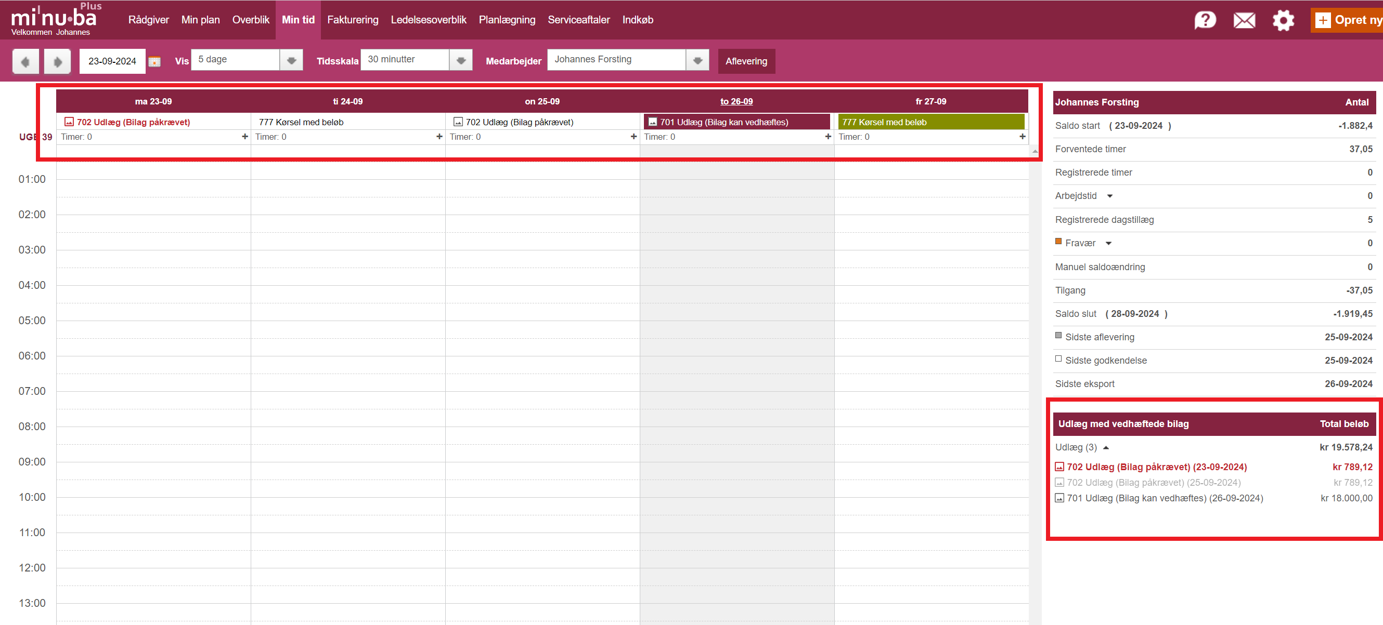Image resolution: width=1383 pixels, height=625 pixels.
Task: Open the settings gear icon
Action: pos(1283,20)
